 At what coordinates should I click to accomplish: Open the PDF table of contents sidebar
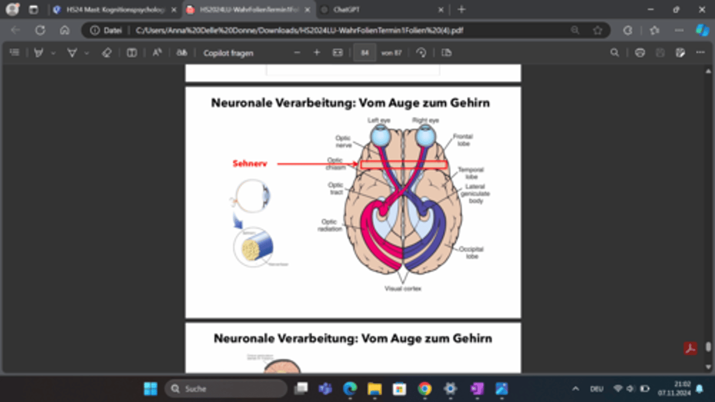tap(14, 53)
